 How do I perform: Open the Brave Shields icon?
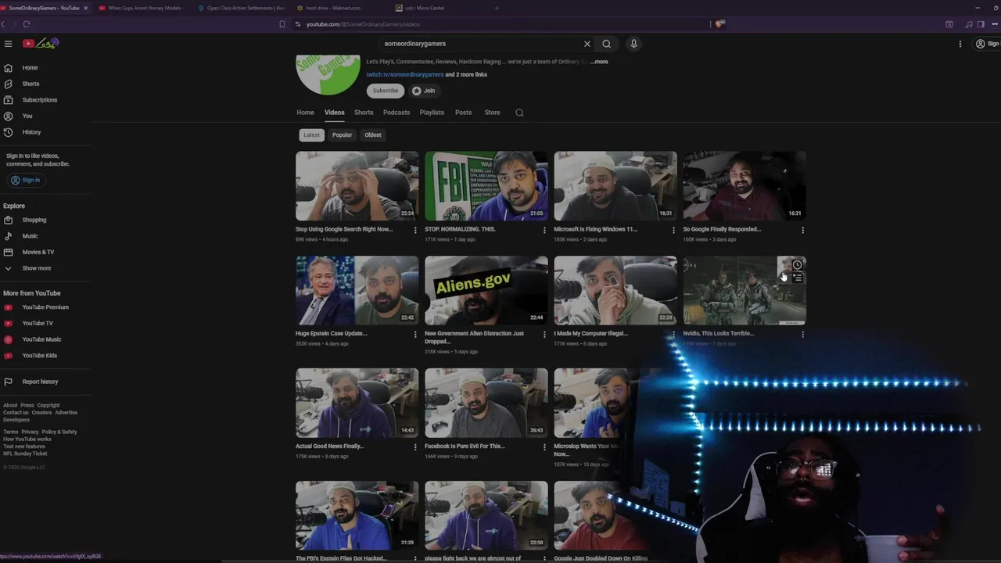click(x=720, y=24)
